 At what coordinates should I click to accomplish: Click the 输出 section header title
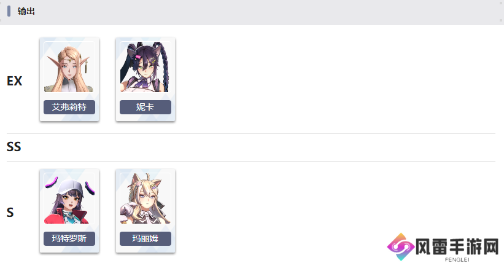(26, 11)
